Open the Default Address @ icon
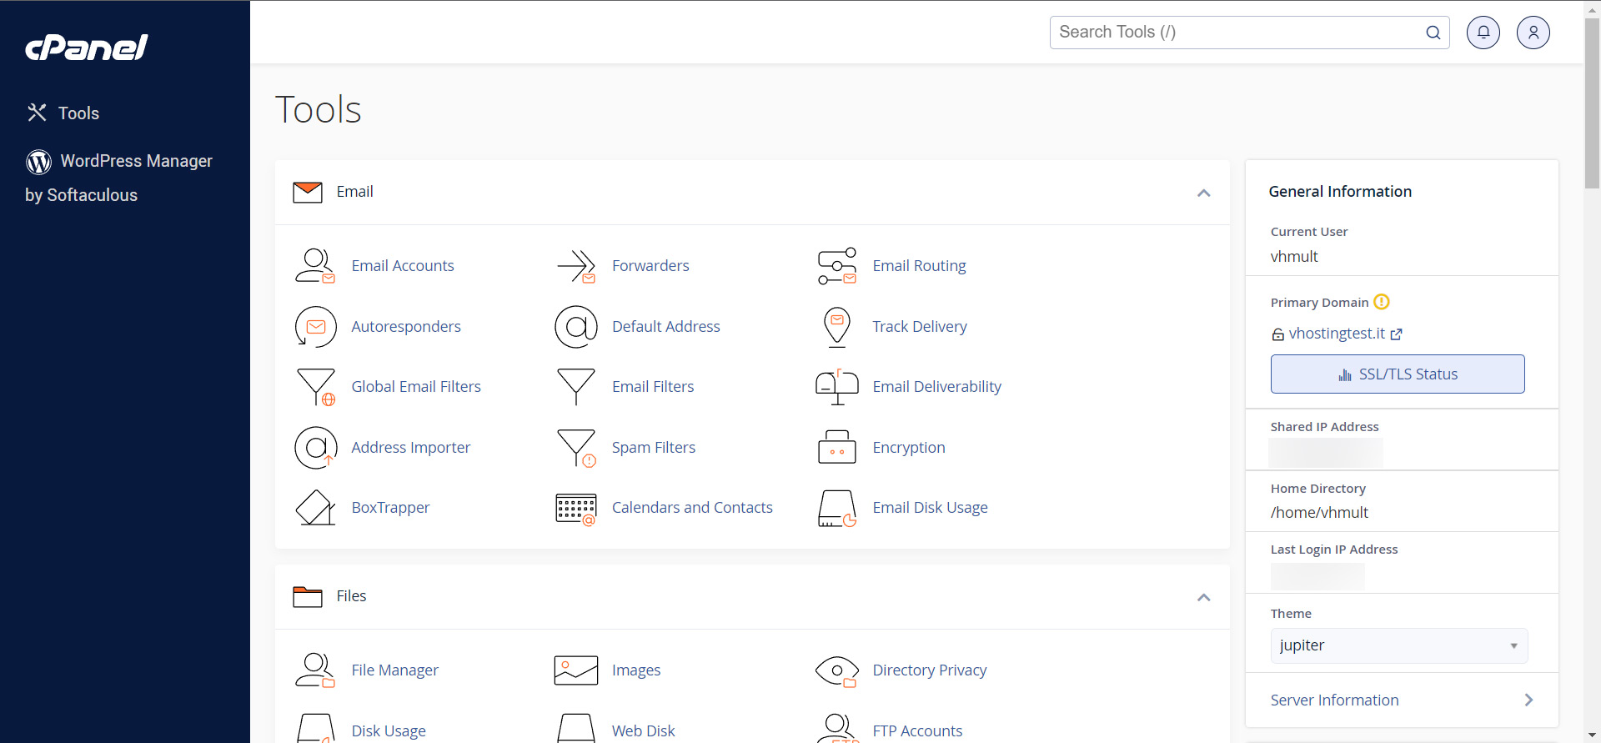Viewport: 1601px width, 743px height. 576,327
